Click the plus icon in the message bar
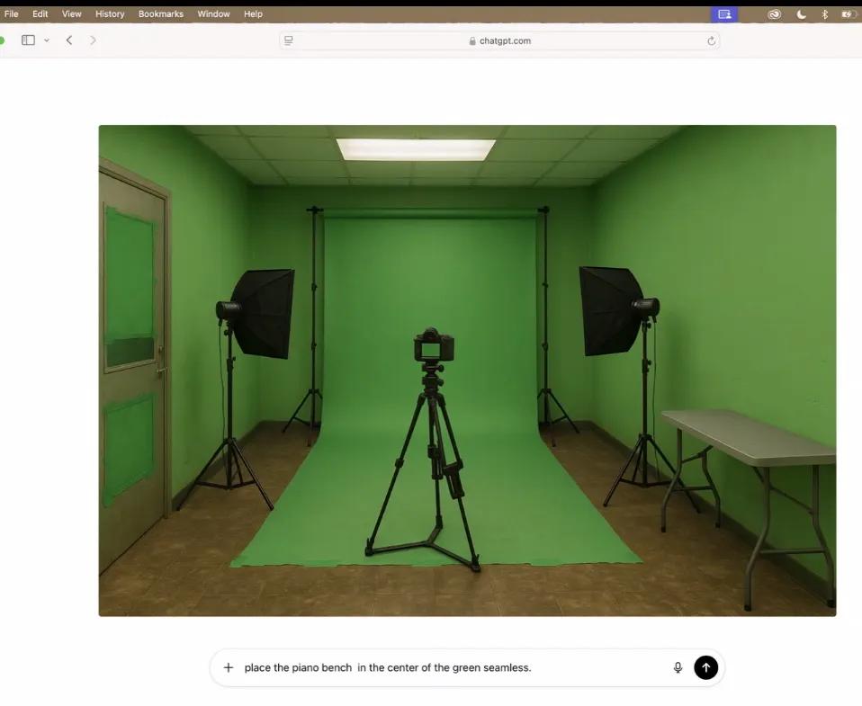 click(x=229, y=667)
